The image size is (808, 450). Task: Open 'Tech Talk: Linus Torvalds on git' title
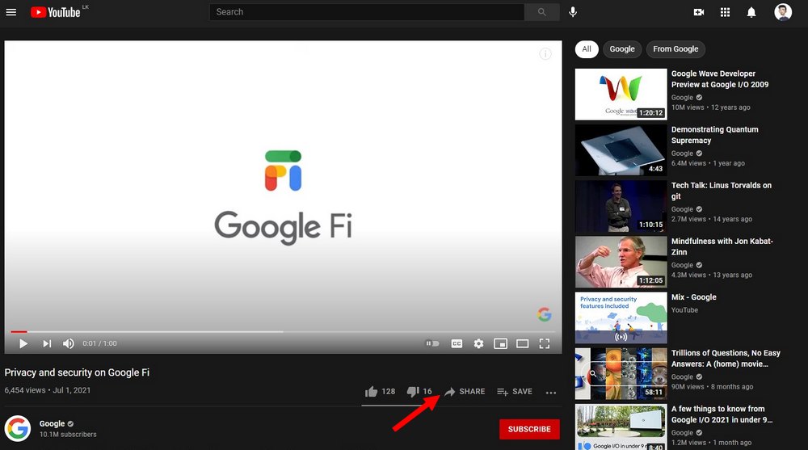pyautogui.click(x=722, y=191)
